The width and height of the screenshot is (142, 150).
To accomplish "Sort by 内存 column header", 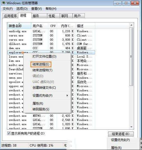I will pyautogui.click(x=66, y=26).
